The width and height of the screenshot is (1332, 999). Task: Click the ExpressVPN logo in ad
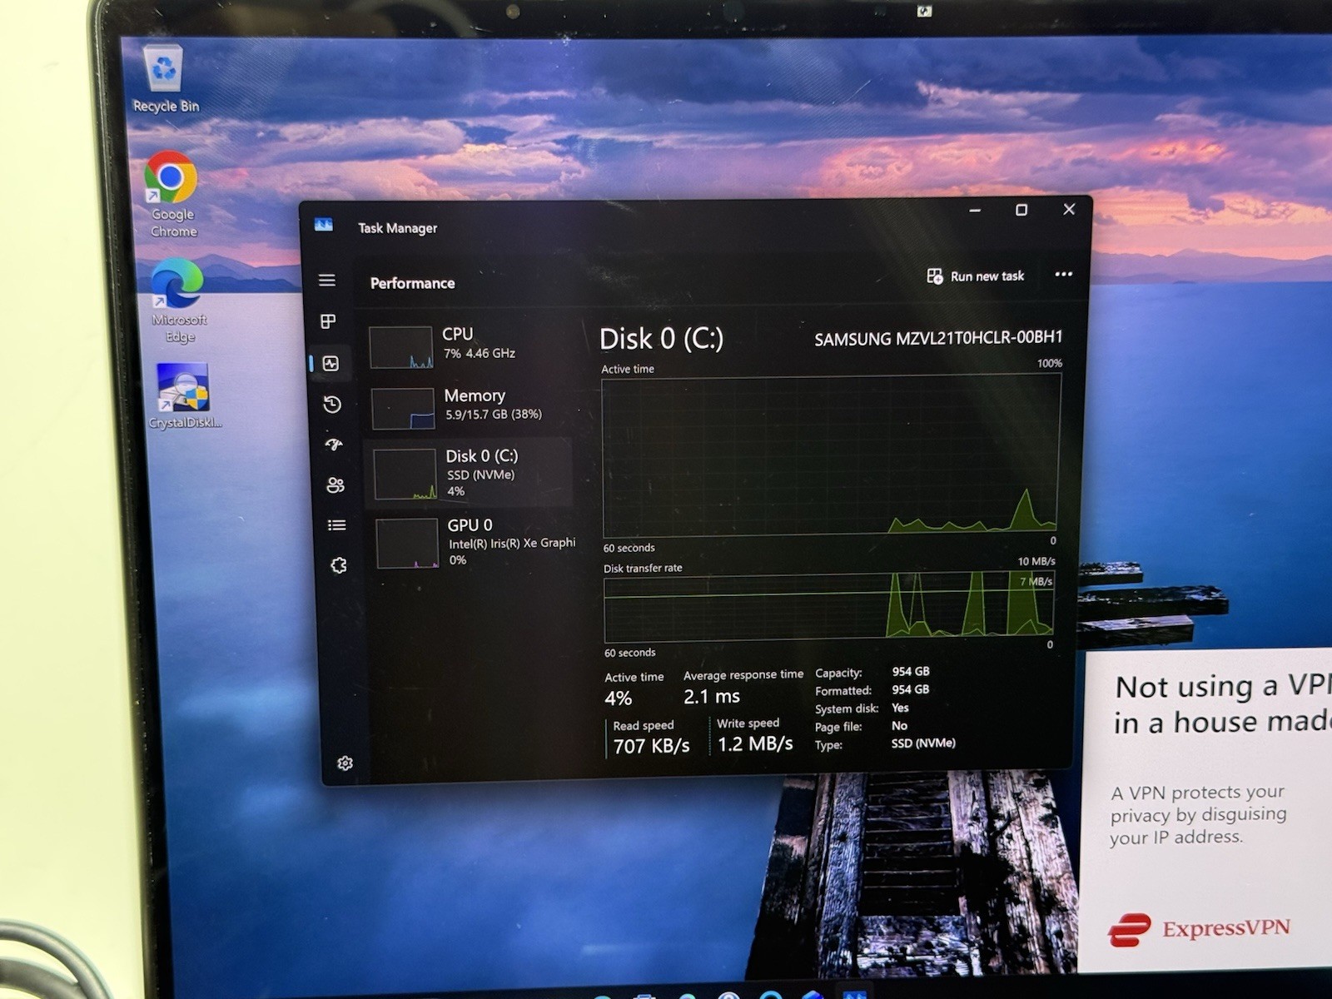coord(1199,929)
